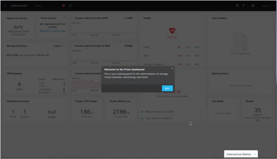Screen dimensions: 277x159
Task: Open the search magnifier in top bar
Action: (237, 6)
